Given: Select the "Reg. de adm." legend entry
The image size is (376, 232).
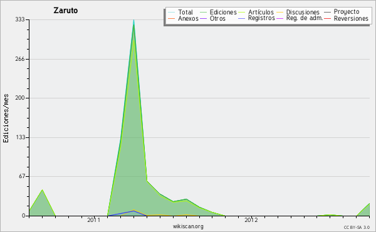Looking at the screenshot, I should 305,18.
